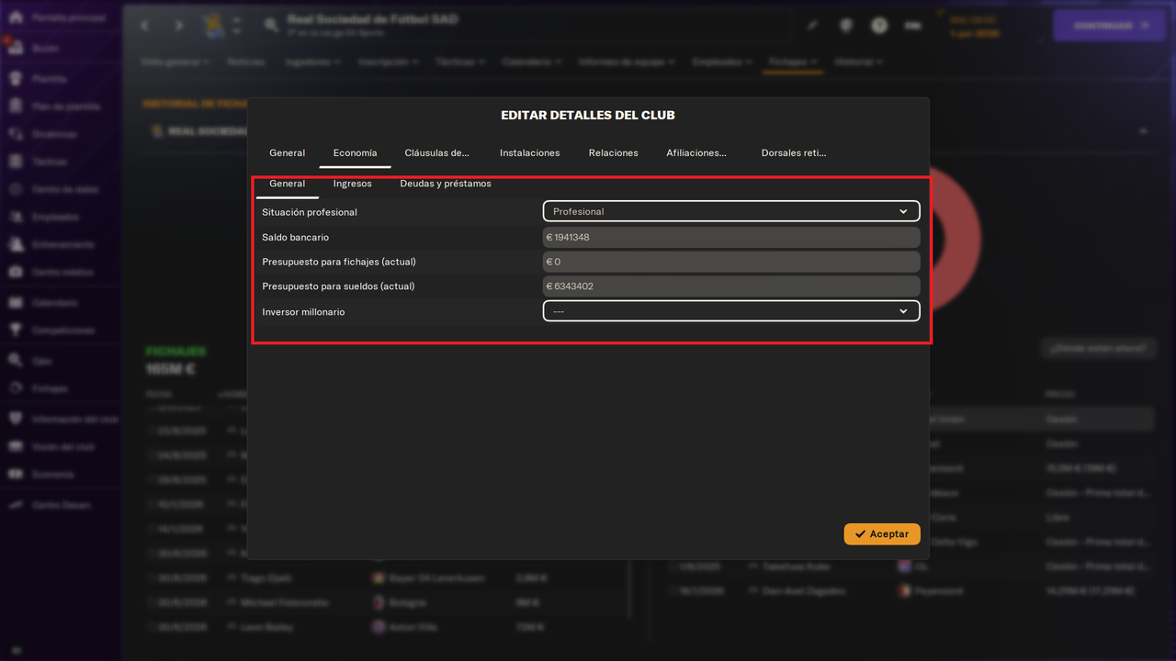Go back with the left arrow icon
This screenshot has height=661, width=1176.
tap(145, 26)
